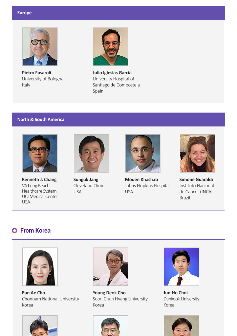Click the Johns Hopkins Hospital affiliation text

[147, 185]
